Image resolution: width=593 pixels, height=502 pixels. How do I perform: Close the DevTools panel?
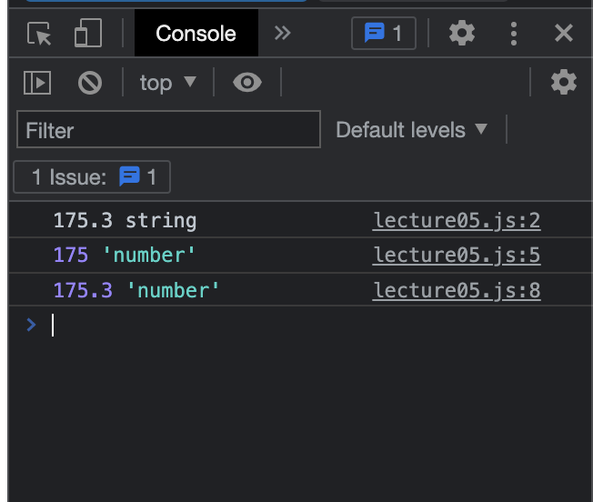(564, 34)
